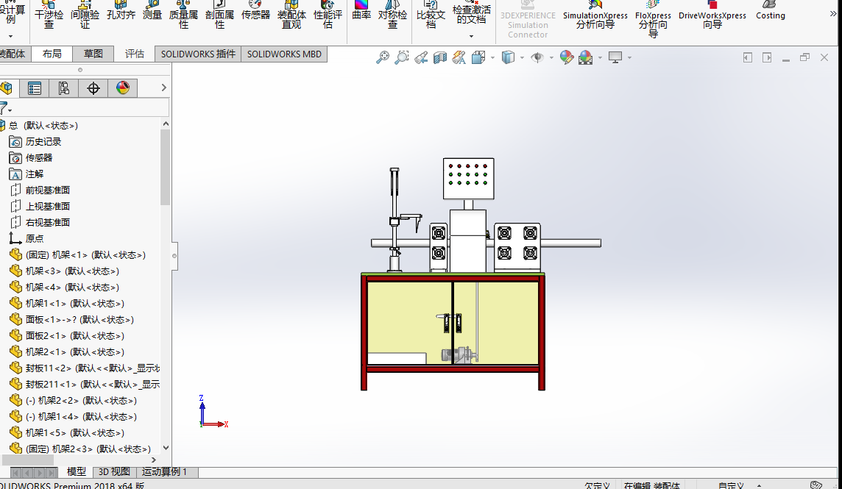Open the 干涉检查 interference check tool
This screenshot has height=489, width=842.
49,14
